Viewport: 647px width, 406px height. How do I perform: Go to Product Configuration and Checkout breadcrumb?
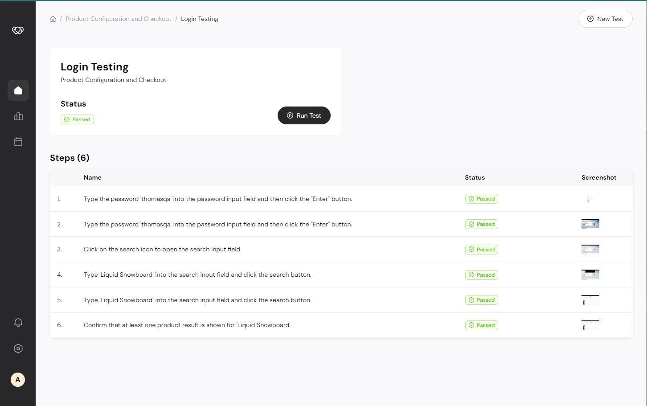(119, 19)
